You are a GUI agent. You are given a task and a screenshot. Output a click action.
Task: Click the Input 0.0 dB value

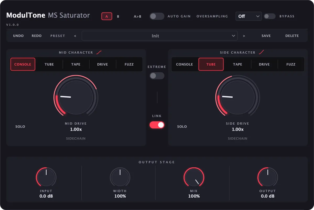click(x=46, y=196)
